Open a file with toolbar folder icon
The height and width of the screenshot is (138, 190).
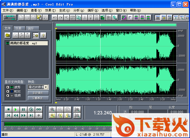point(27,18)
